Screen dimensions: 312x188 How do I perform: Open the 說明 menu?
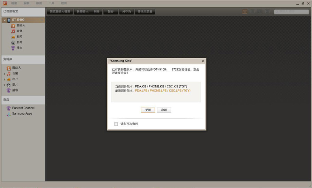64,3
